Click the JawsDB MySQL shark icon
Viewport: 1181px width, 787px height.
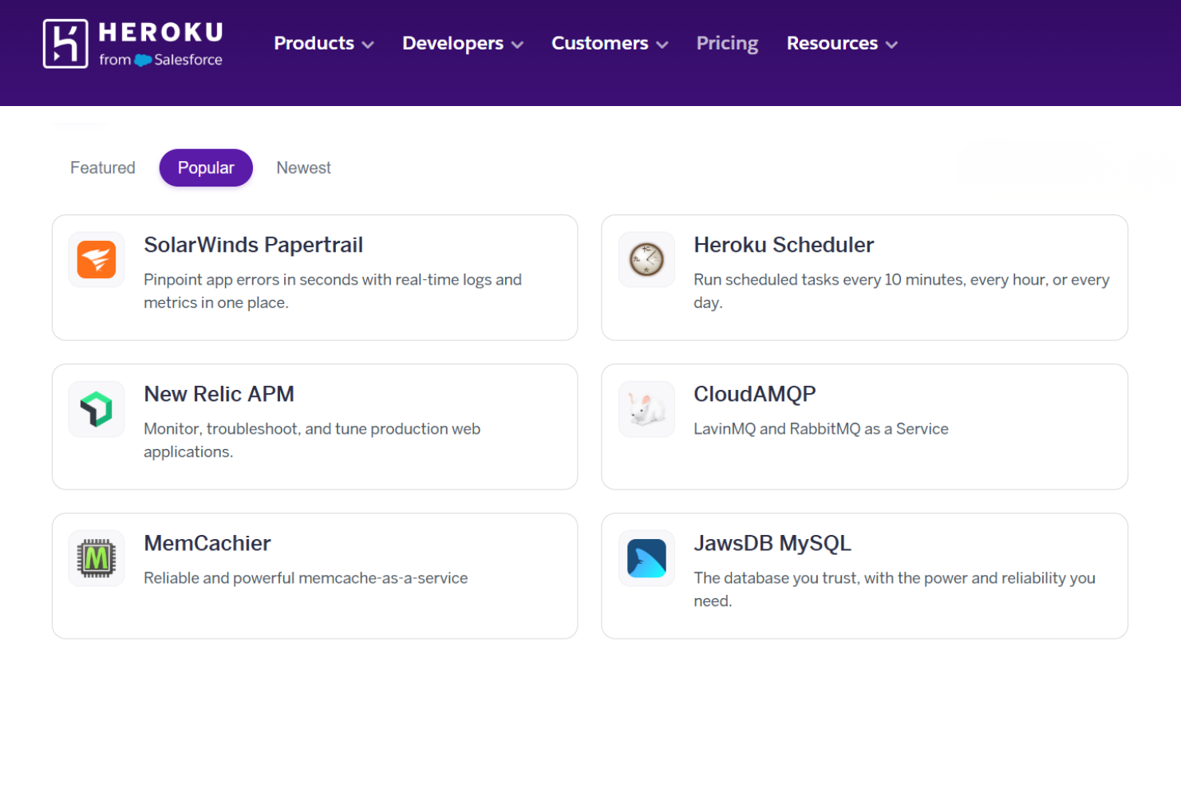[646, 558]
